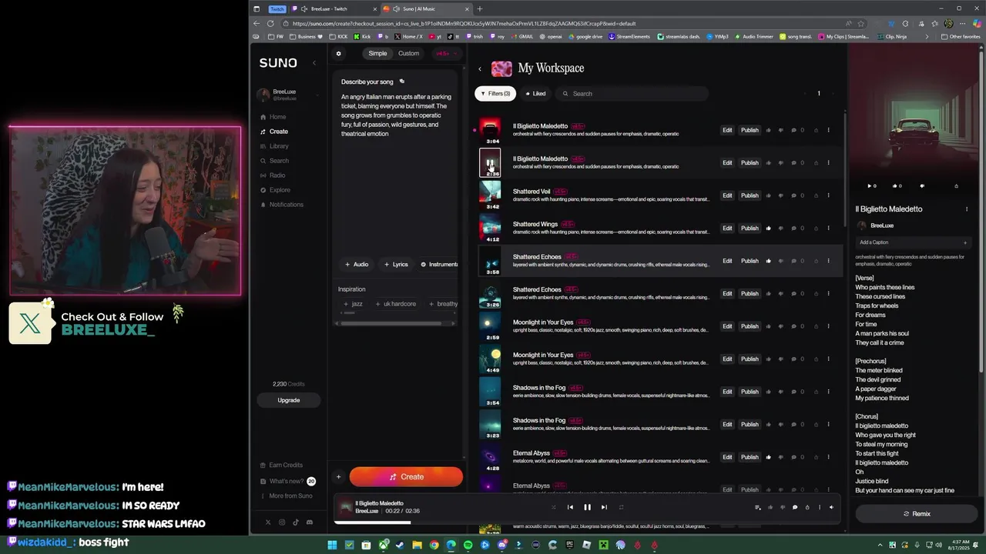
Task: Toggle repeat in the bottom player
Action: pyautogui.click(x=621, y=507)
